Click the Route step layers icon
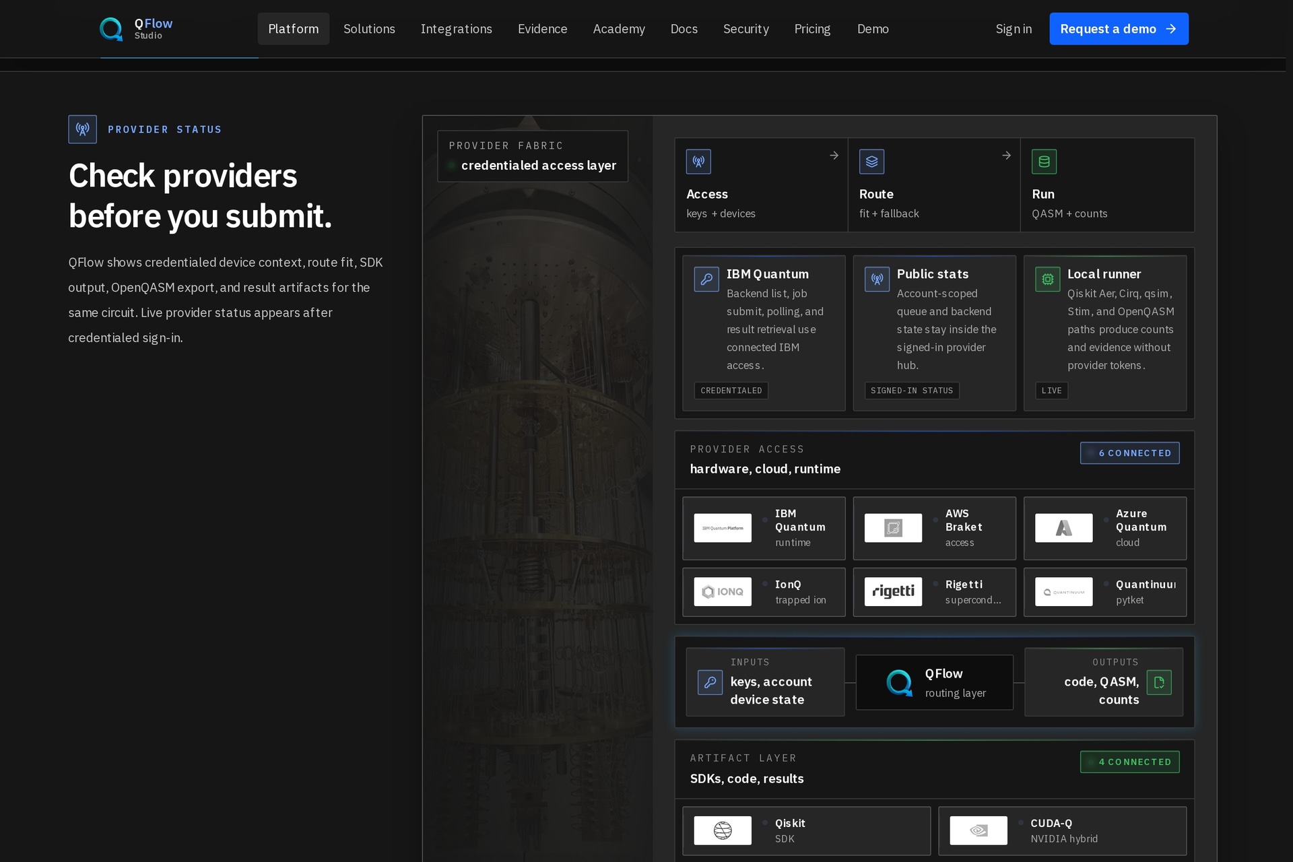The height and width of the screenshot is (862, 1293). click(x=871, y=162)
